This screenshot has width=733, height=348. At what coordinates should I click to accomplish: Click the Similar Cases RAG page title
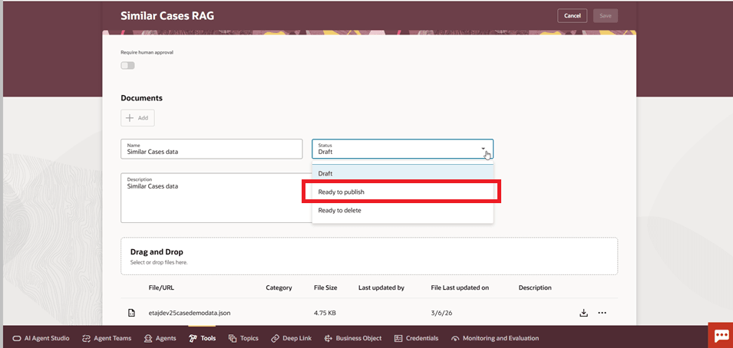coord(167,15)
